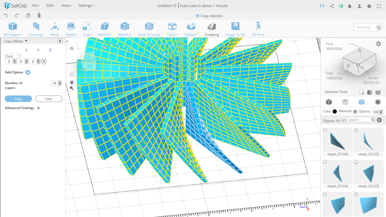Click the viewport home view icon

pyautogui.click(x=71, y=48)
